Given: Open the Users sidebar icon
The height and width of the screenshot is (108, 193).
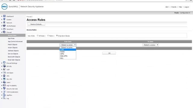Looking at the screenshot, I should click(4, 82).
